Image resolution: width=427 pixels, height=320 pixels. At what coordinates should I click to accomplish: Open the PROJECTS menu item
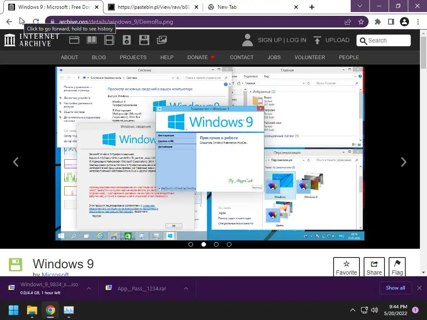[133, 57]
